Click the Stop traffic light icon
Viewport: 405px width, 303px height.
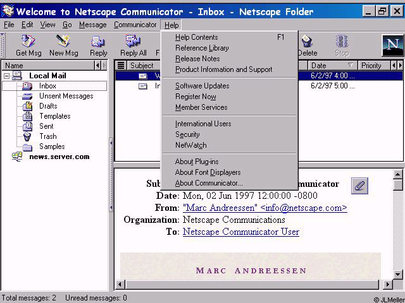click(x=342, y=42)
